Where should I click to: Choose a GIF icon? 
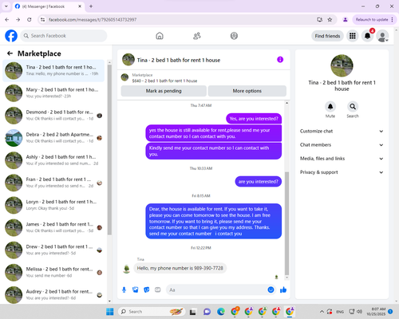point(158,289)
